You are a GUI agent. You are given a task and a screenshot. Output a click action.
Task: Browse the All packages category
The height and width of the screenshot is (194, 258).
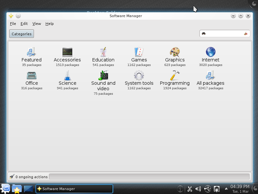210,79
